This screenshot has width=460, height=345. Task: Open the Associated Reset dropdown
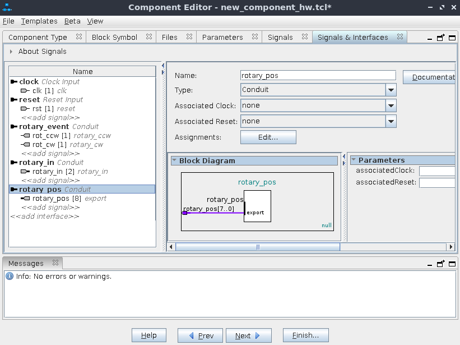coord(391,121)
